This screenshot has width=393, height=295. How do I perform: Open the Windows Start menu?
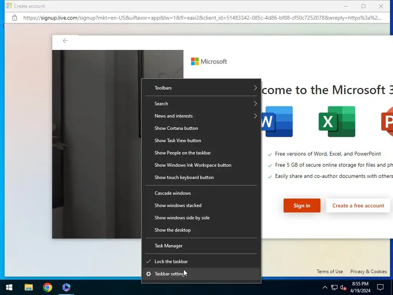point(9,287)
